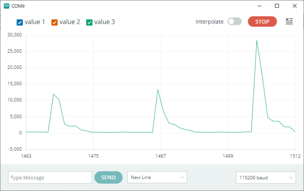Toggle the orange value 2 checkbox
Screen dimensions: 304x191
tap(55, 22)
